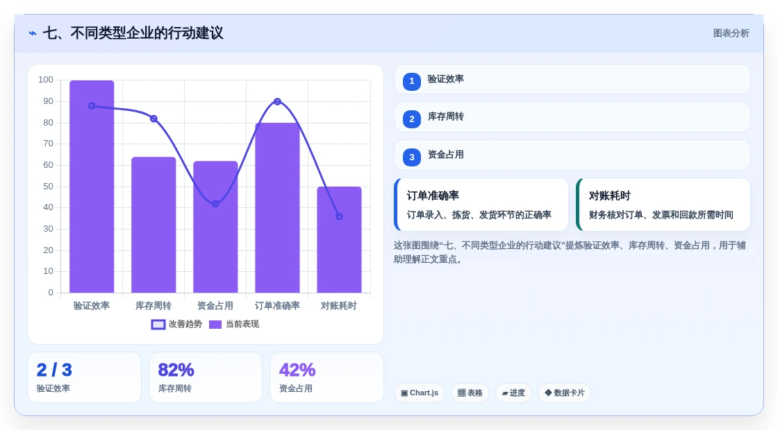Click the x-axis label 订单准确率
778x430 pixels.
coord(277,306)
